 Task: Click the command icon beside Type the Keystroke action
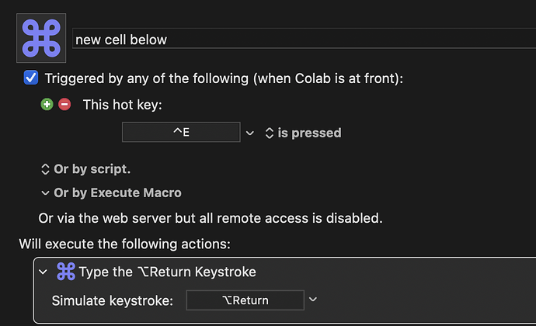point(65,272)
